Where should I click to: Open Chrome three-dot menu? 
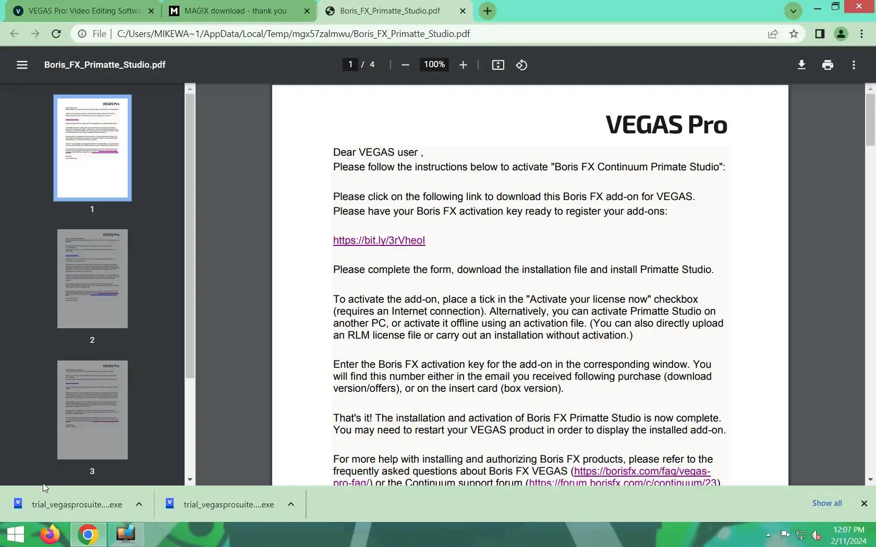861,34
